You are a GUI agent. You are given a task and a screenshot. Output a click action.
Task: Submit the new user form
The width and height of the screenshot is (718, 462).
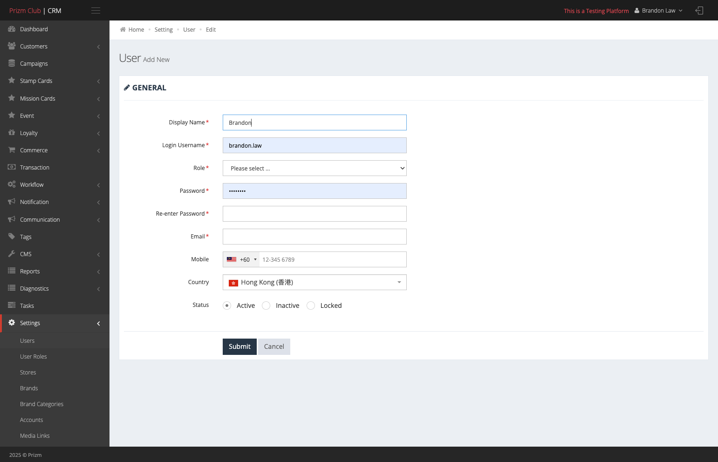tap(239, 346)
